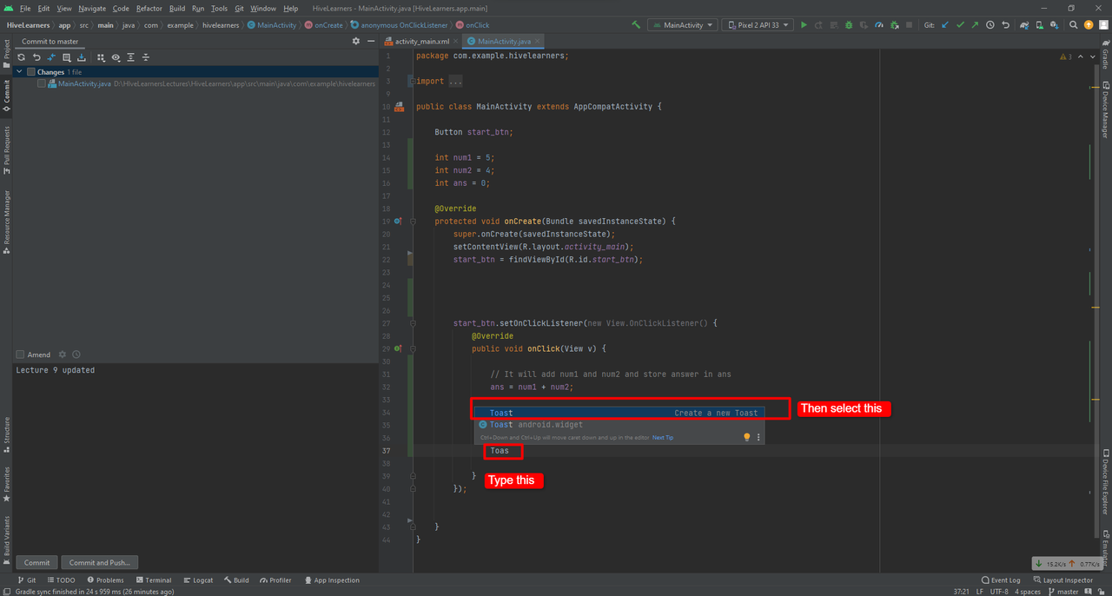Click Collapse All icon in Commit panel
The height and width of the screenshot is (596, 1112).
click(145, 57)
